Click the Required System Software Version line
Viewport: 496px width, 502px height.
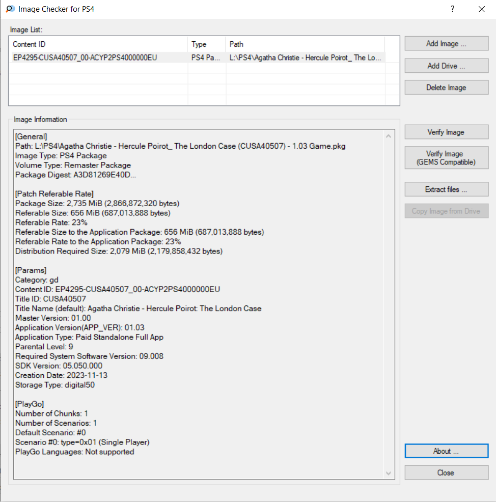pos(89,356)
